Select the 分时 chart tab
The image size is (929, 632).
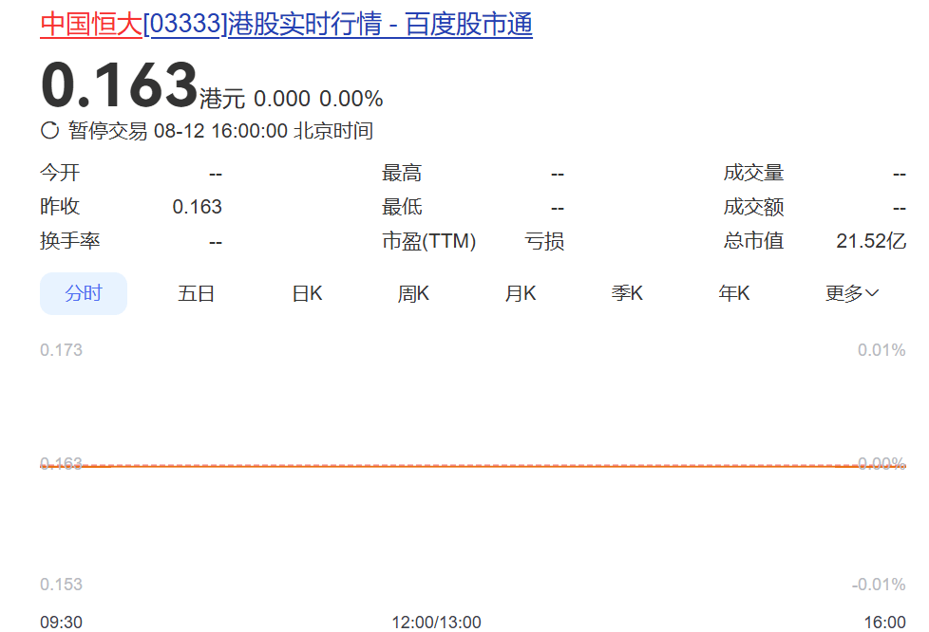coord(84,293)
